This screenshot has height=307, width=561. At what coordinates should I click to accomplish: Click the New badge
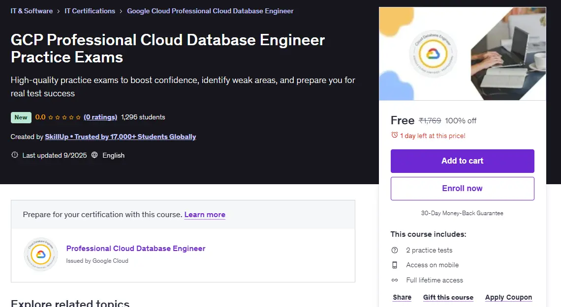point(21,117)
